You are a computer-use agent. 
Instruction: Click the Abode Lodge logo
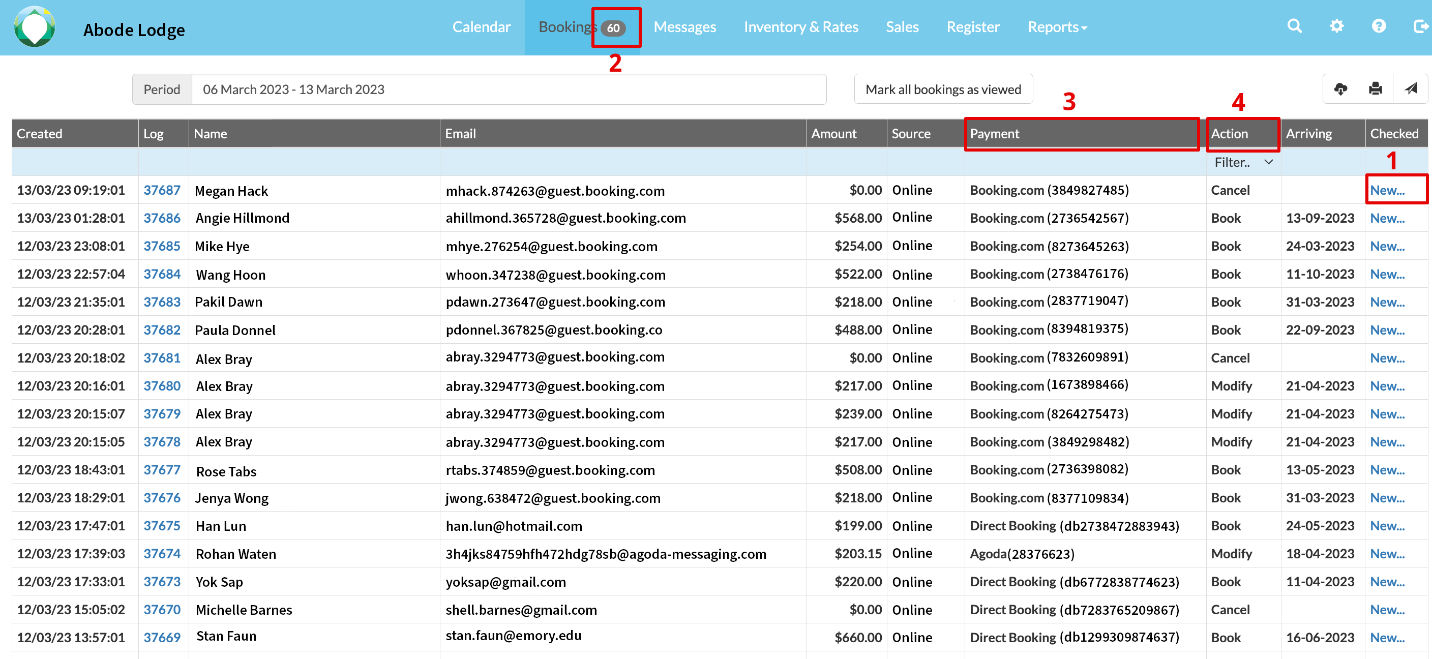pyautogui.click(x=35, y=27)
